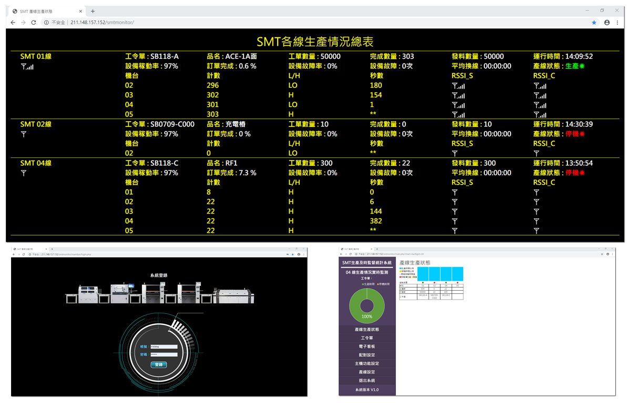The width and height of the screenshot is (631, 403).
Task: Open the Chrome profile account icon
Action: [607, 23]
